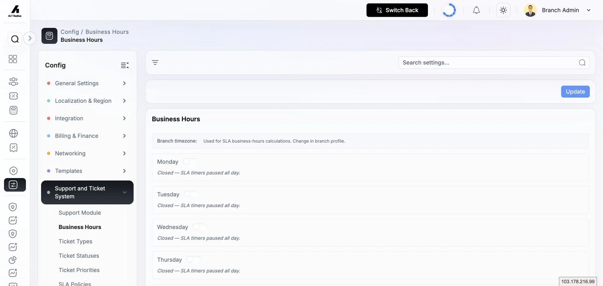This screenshot has width=603, height=286.
Task: Click the Thursday day label
Action: click(169, 260)
